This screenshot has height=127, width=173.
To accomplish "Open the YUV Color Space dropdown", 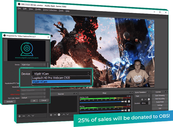I will pyautogui.click(x=33, y=98).
